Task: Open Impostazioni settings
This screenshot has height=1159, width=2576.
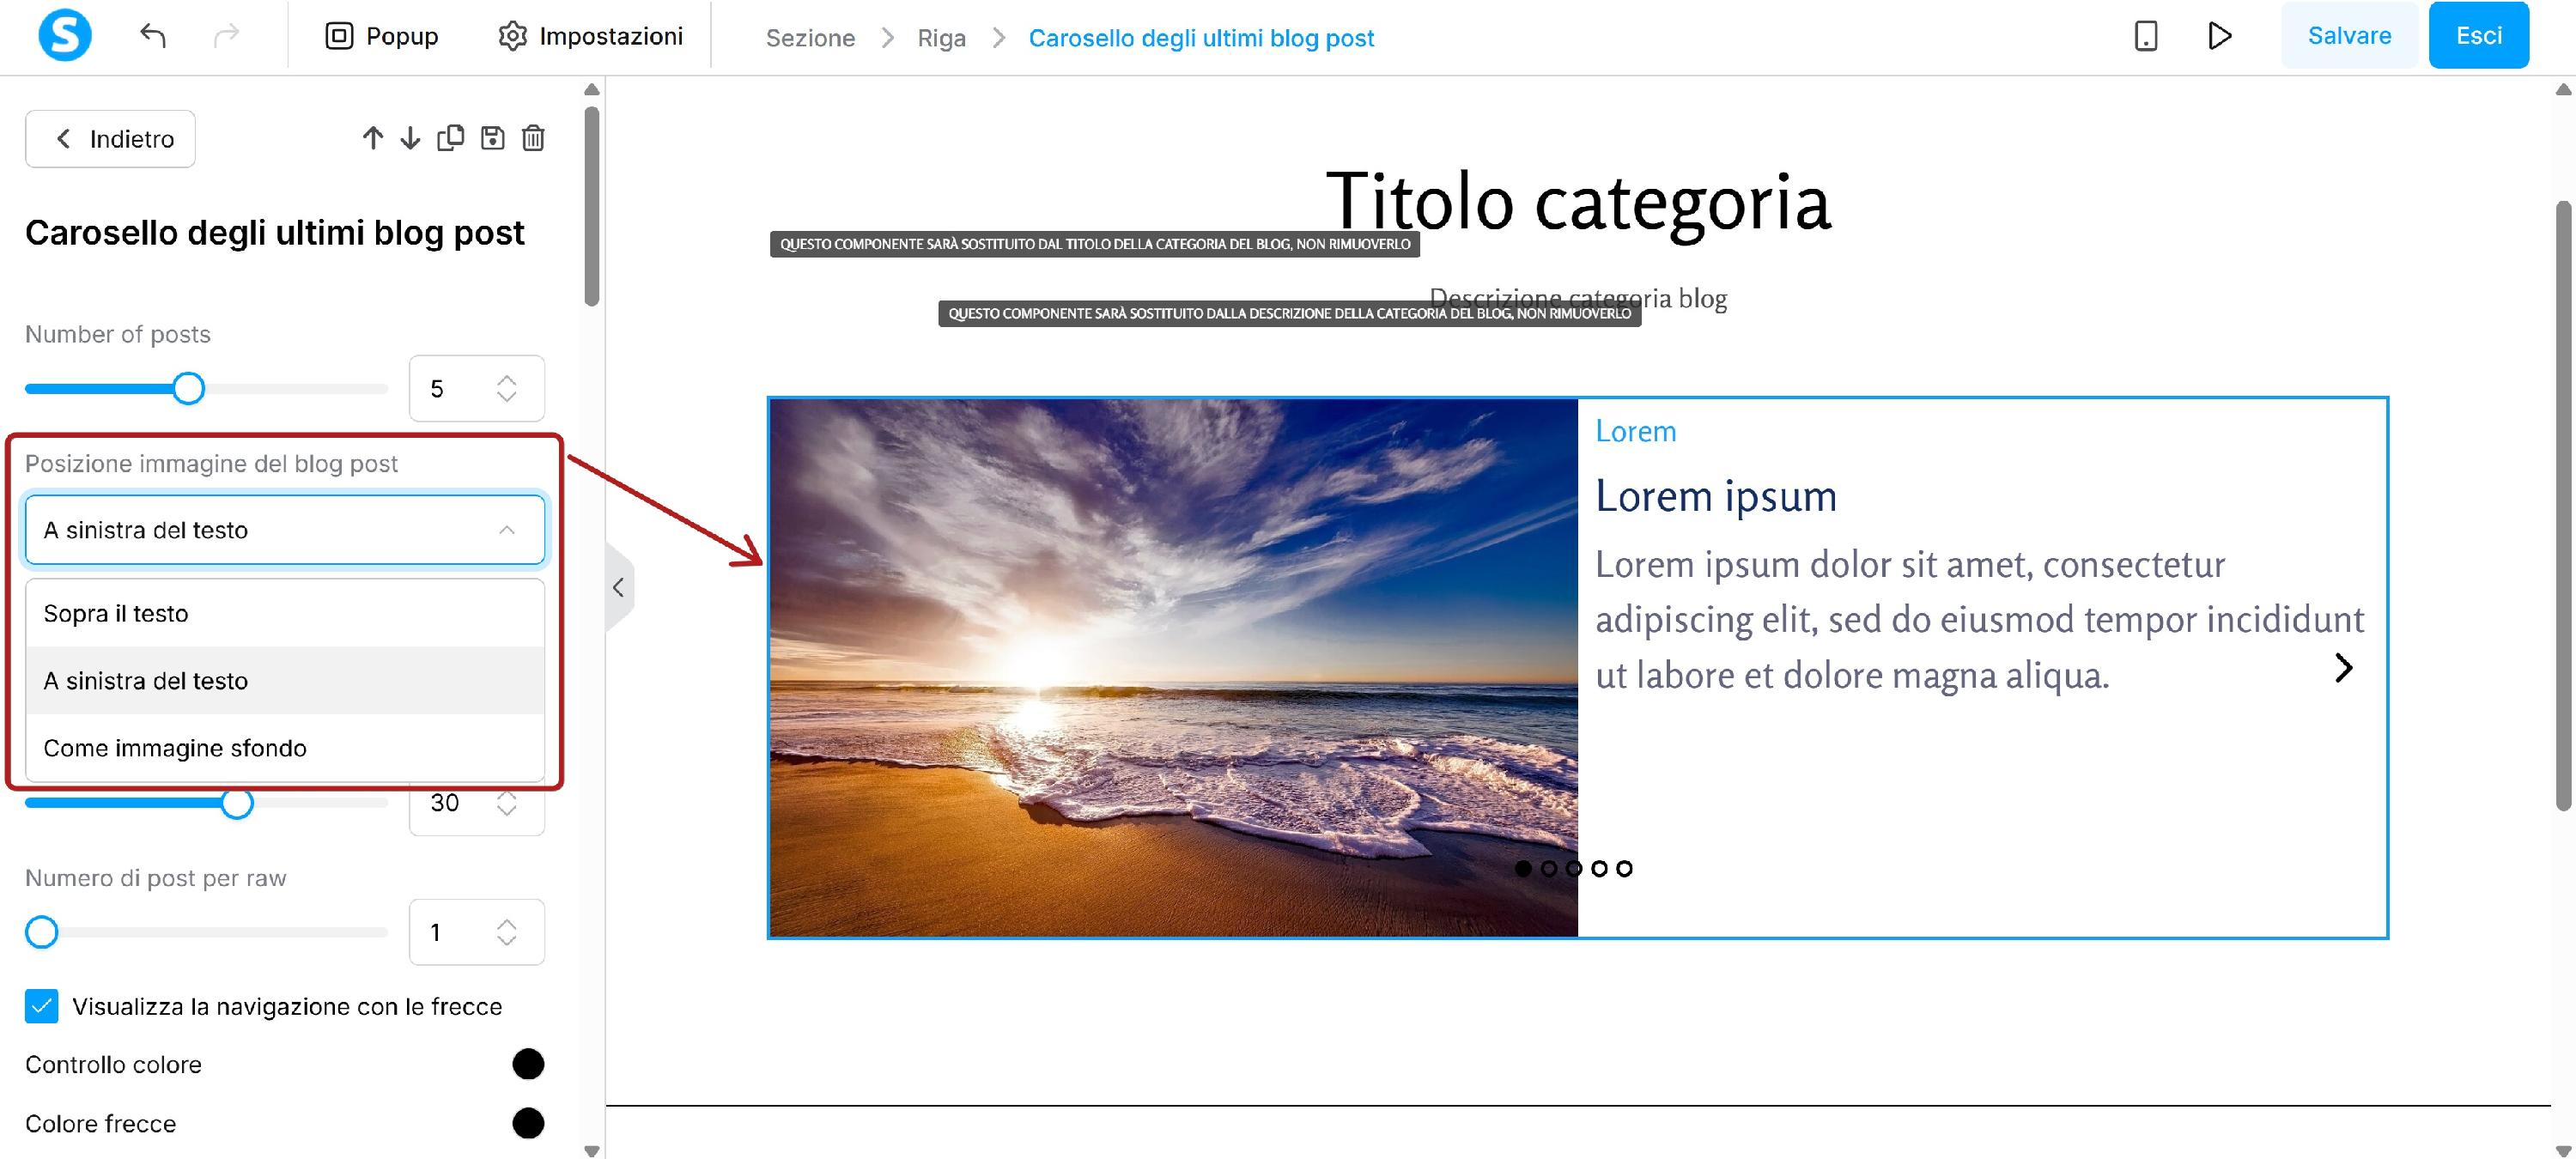Action: 590,36
